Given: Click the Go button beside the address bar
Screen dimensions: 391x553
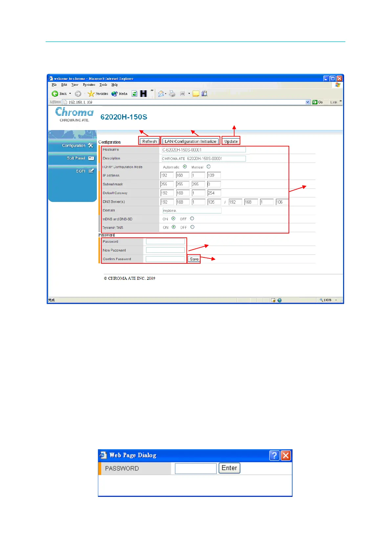Looking at the screenshot, I should tap(317, 102).
